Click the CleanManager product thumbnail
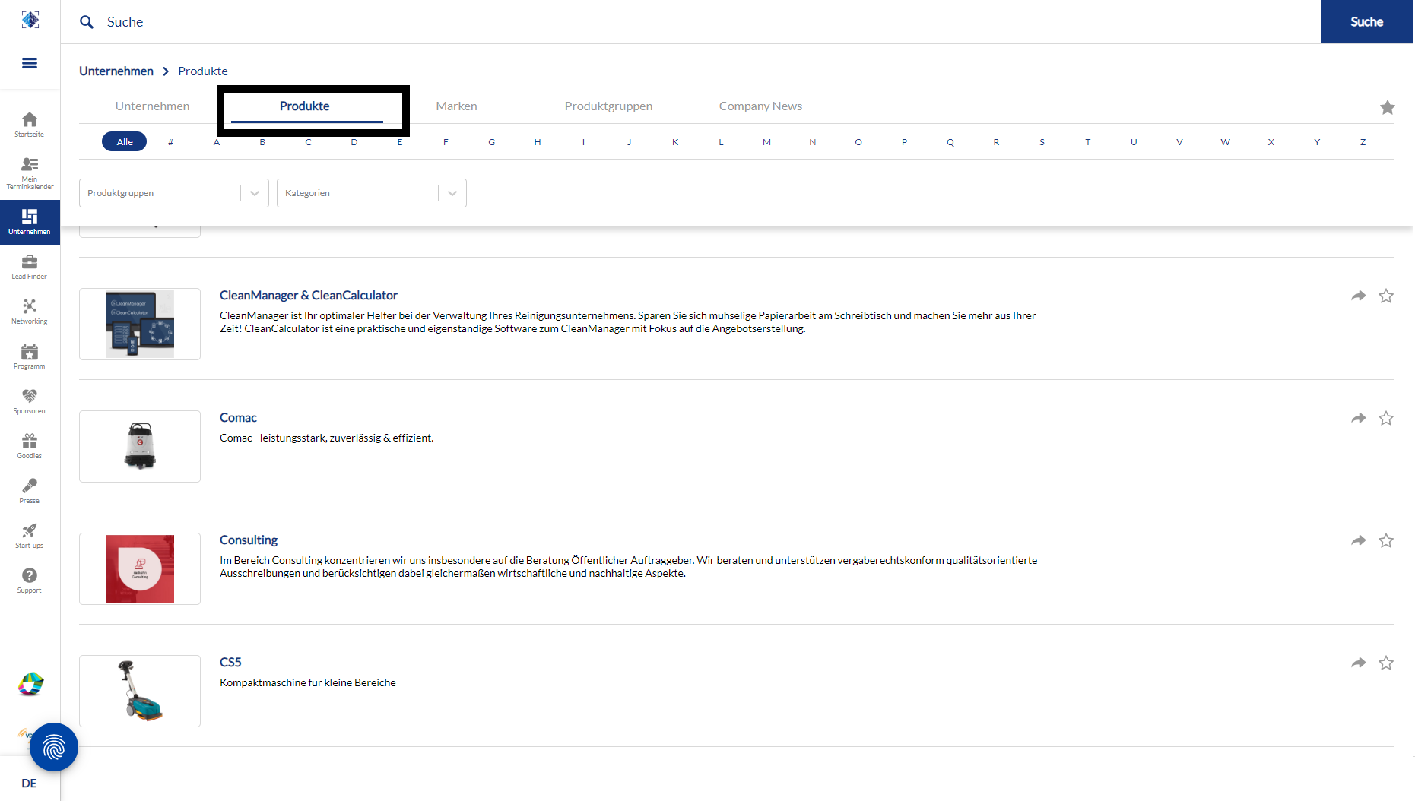 point(140,324)
